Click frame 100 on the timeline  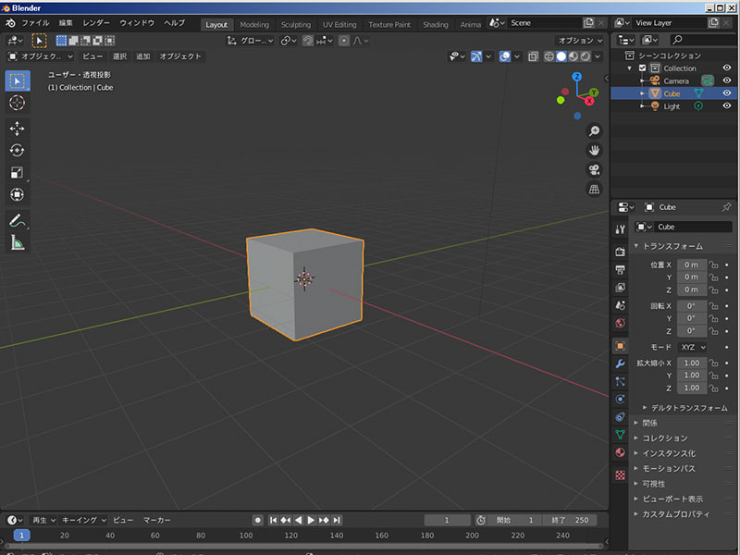tap(246, 536)
